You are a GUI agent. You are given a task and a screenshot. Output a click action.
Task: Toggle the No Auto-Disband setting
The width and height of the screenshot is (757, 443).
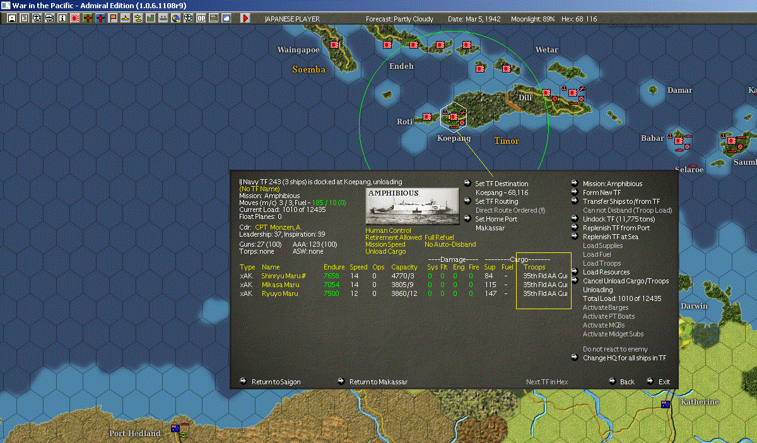[x=450, y=245]
